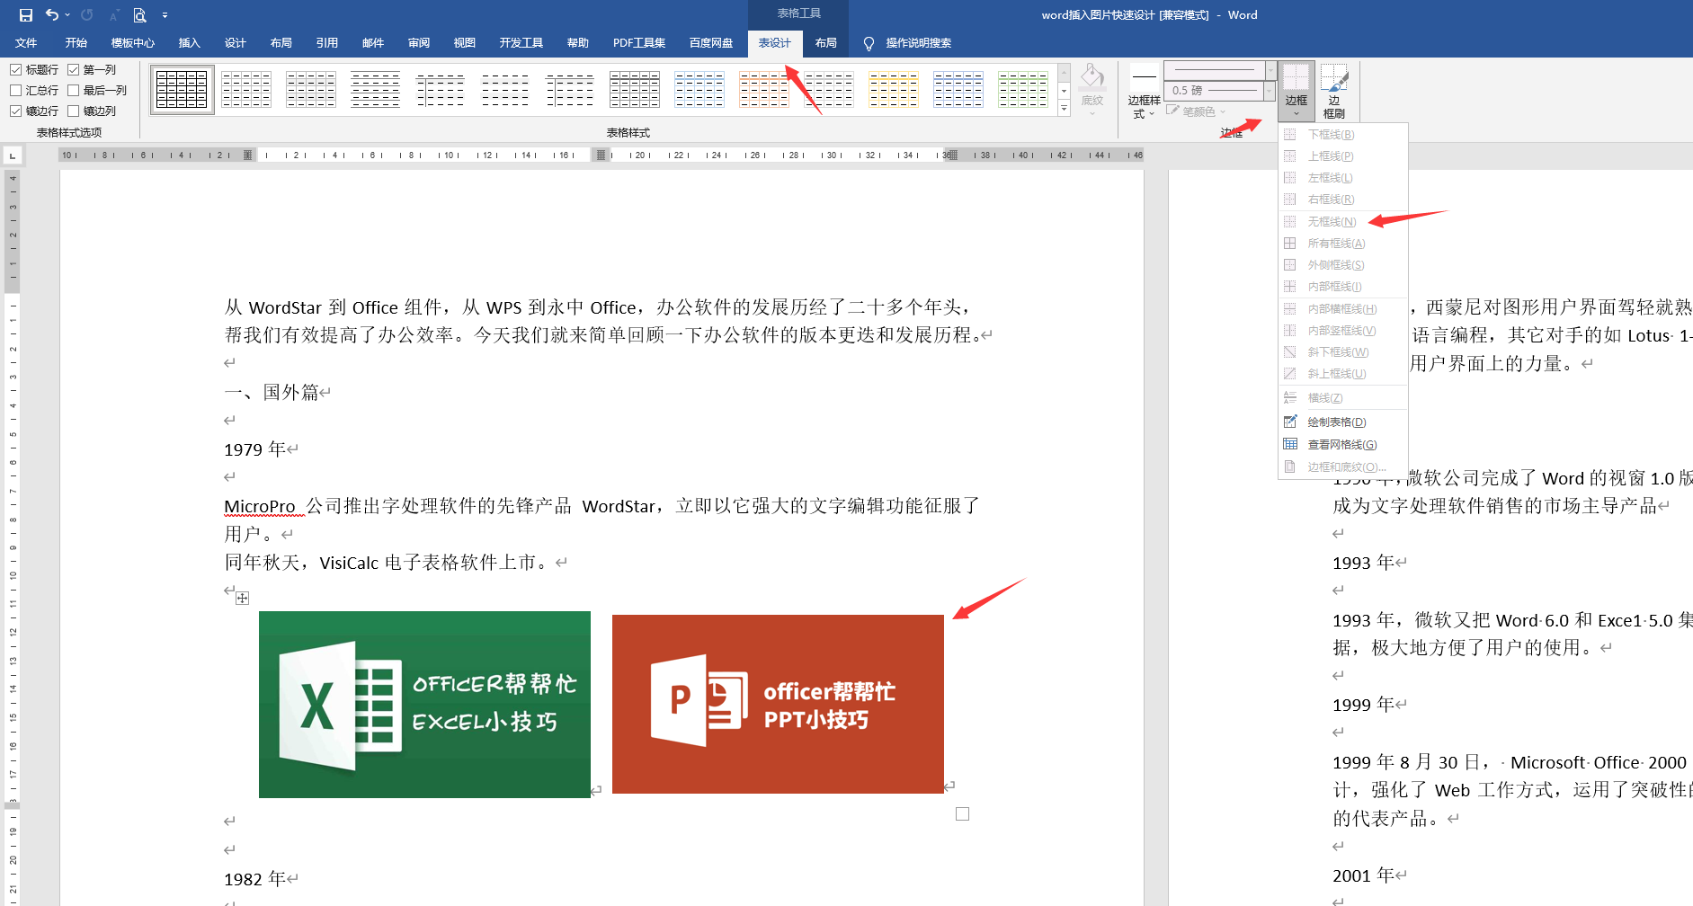1693x906 pixels.
Task: Click the green Excel tips image
Action: 424,704
